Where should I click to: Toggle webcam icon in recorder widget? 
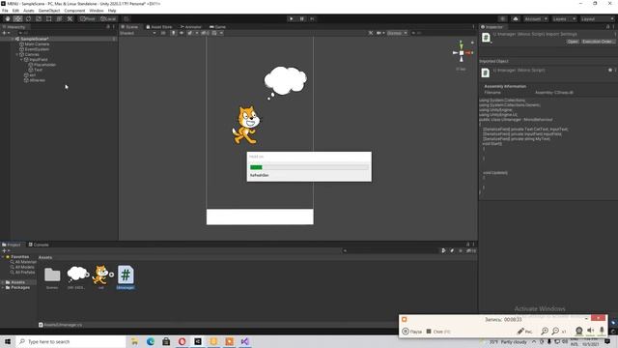[578, 331]
